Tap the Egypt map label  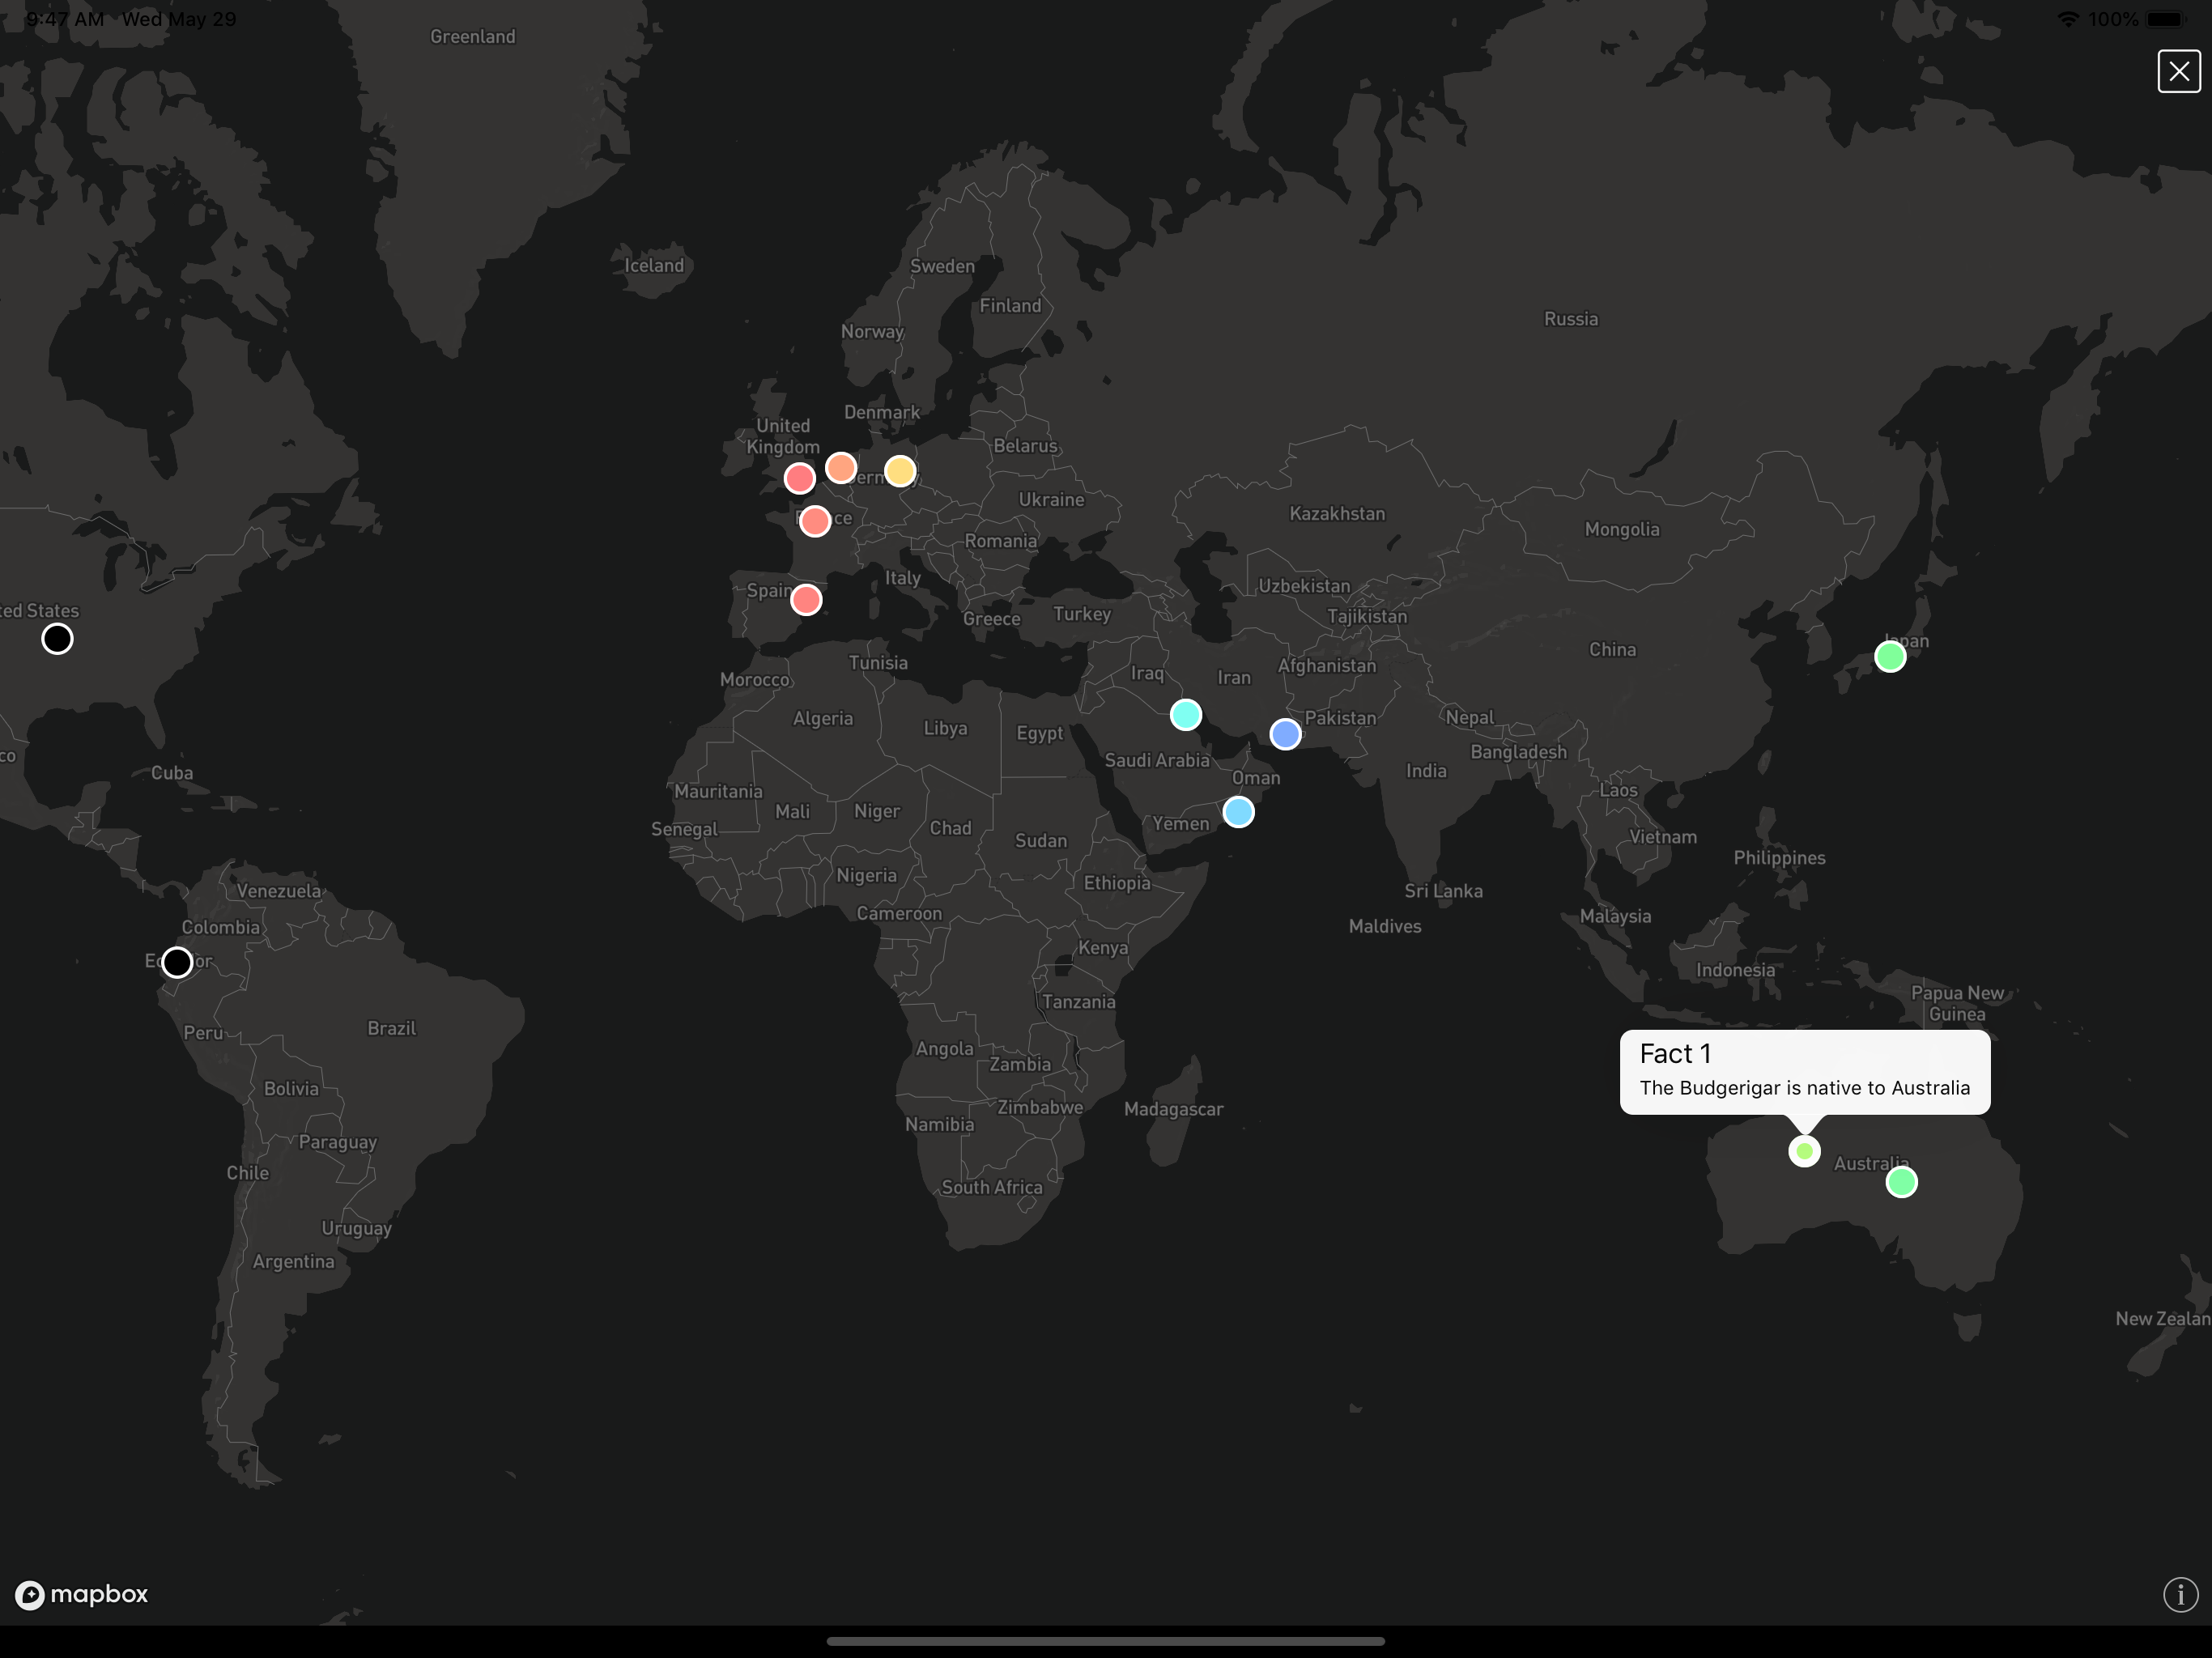[x=1039, y=733]
